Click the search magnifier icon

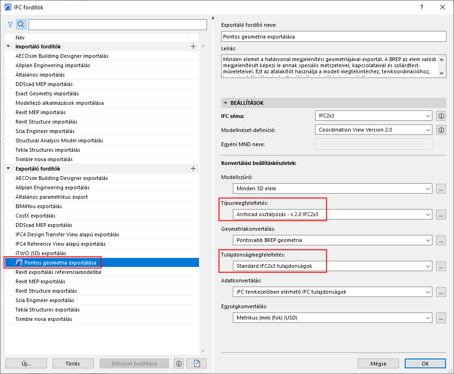pos(21,24)
